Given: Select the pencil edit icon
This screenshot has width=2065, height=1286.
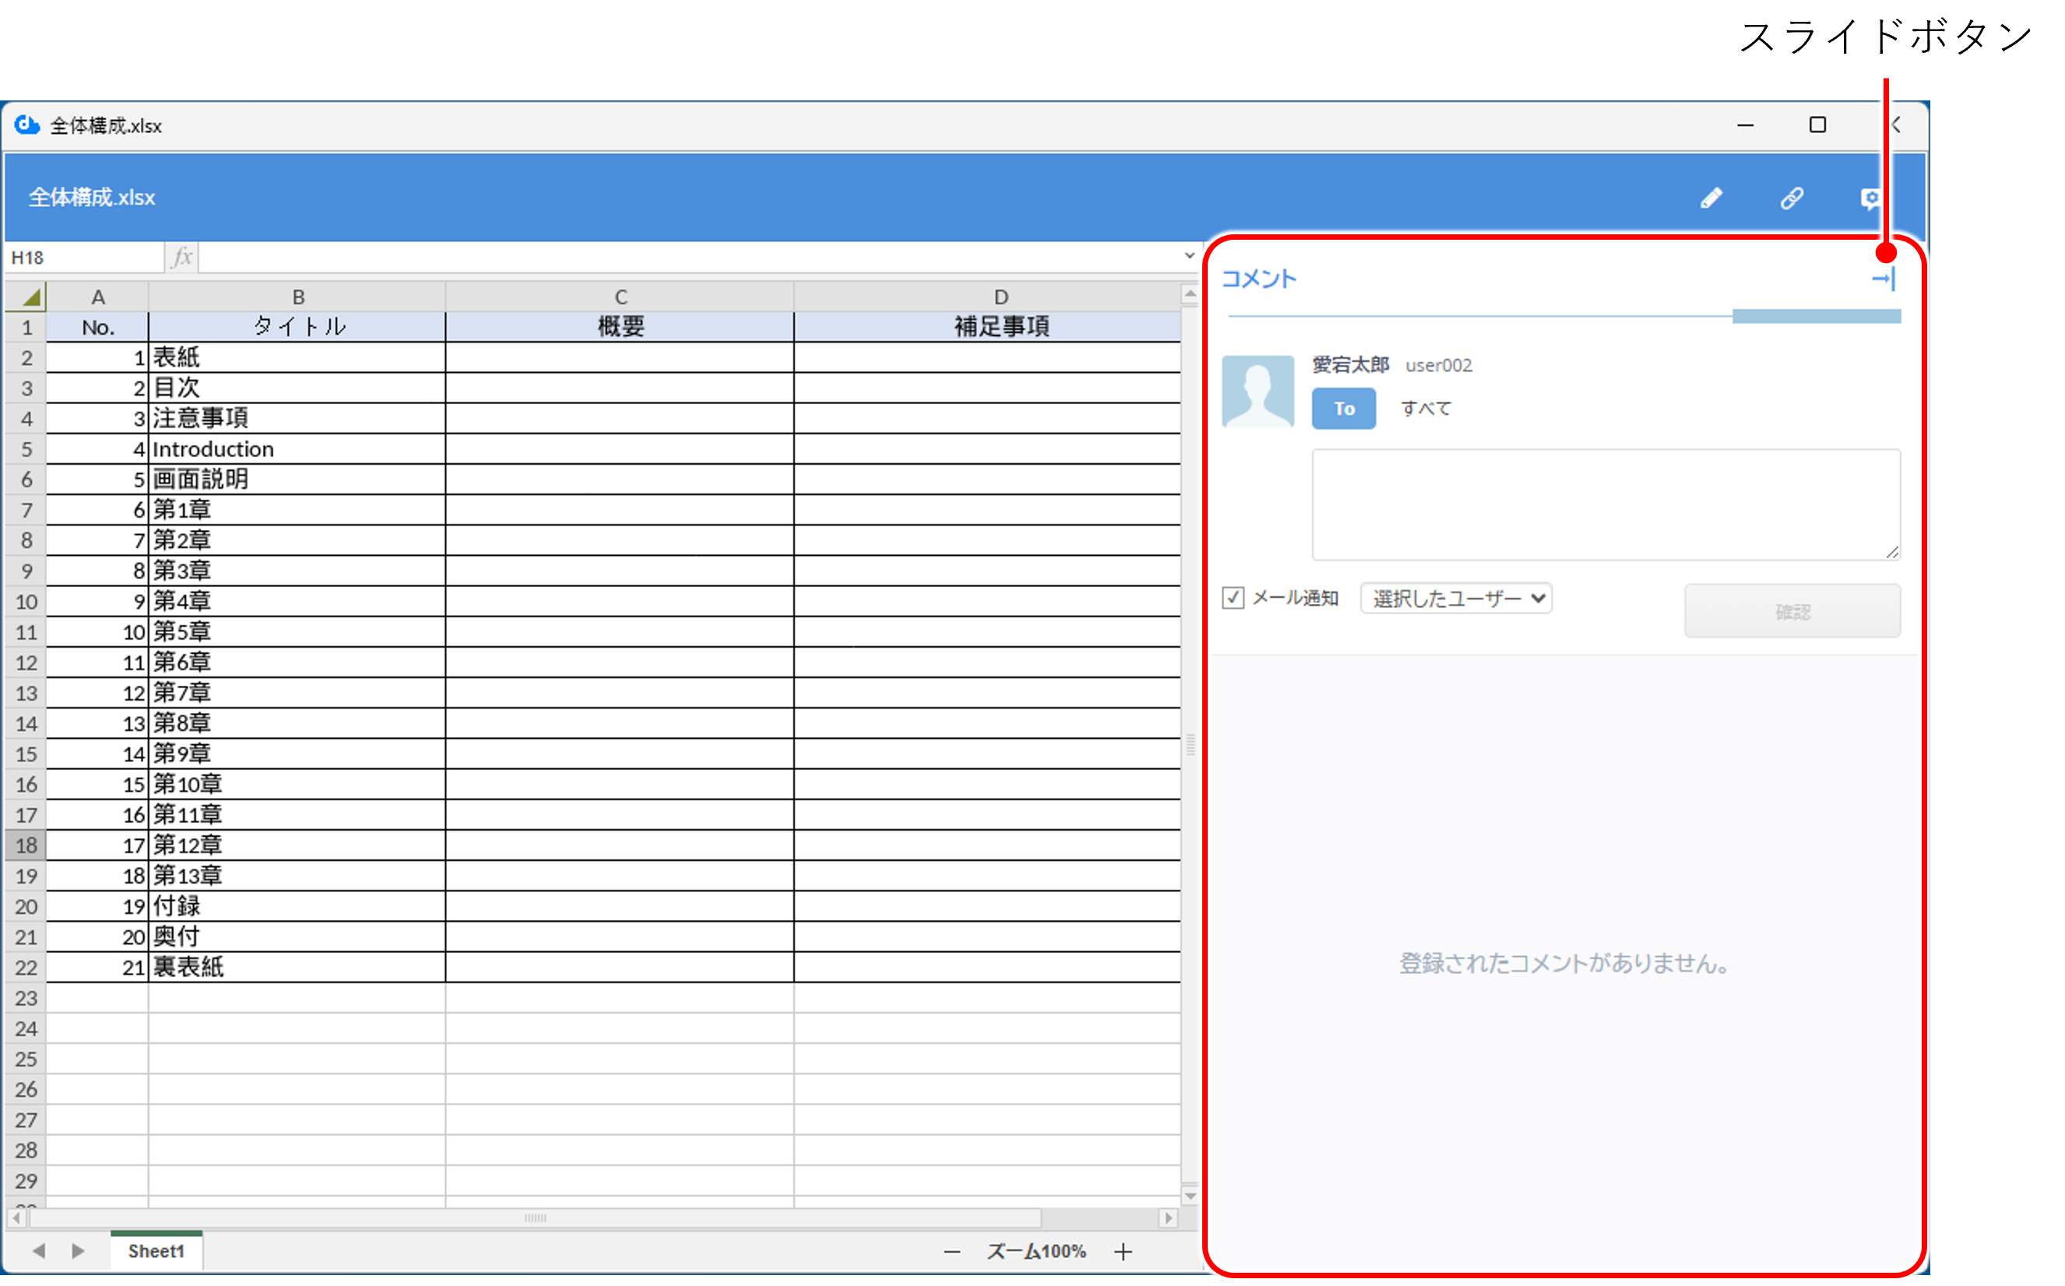Looking at the screenshot, I should click(1712, 197).
